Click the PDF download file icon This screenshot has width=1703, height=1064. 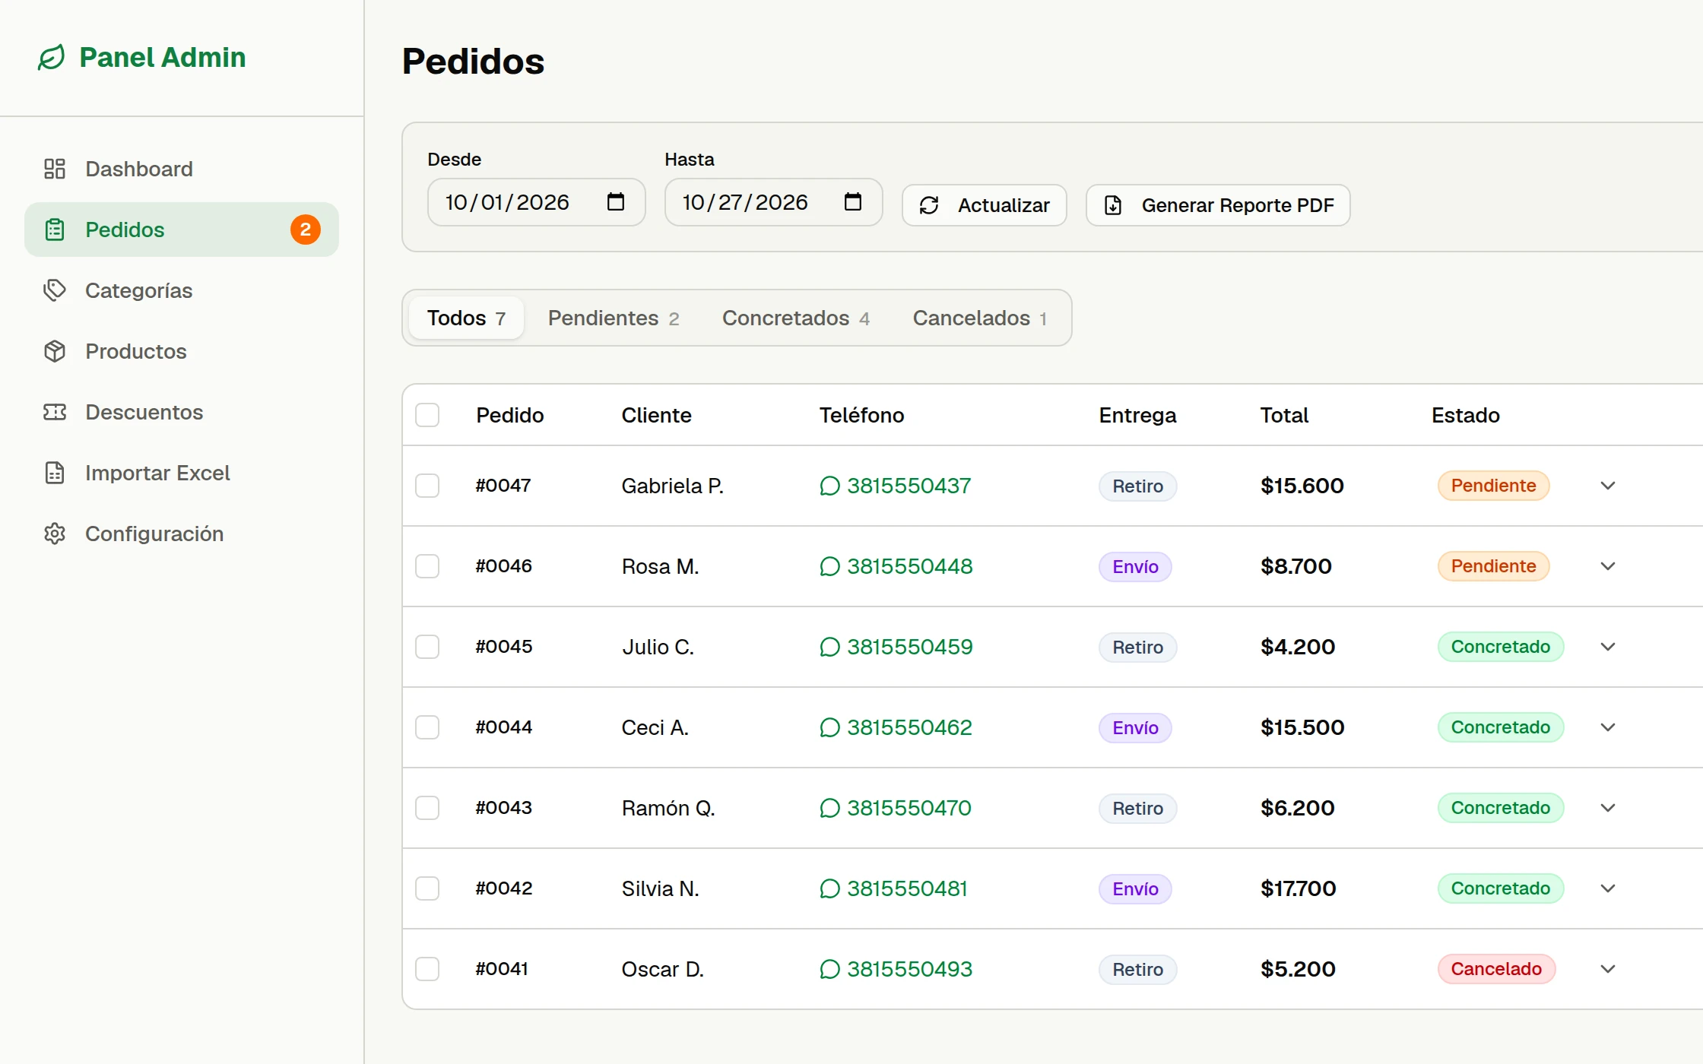[1113, 205]
